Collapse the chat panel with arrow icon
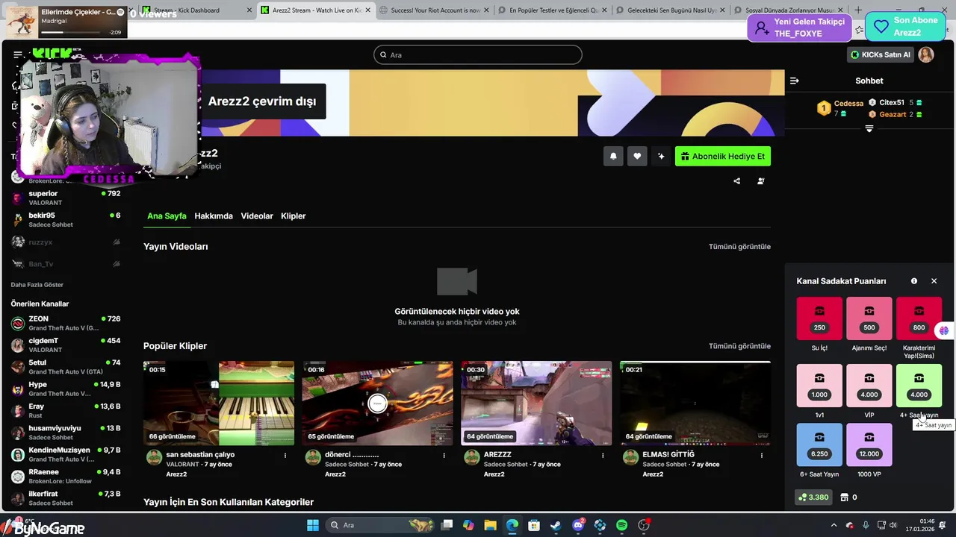The width and height of the screenshot is (956, 537). pyautogui.click(x=795, y=81)
